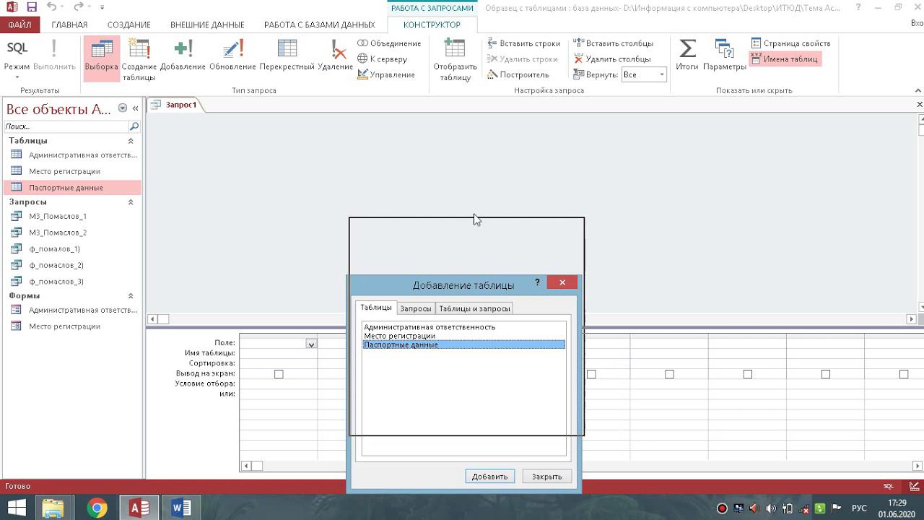Toggle Имена таблиц row display
Viewport: 924px width, 520px height.
coord(785,59)
